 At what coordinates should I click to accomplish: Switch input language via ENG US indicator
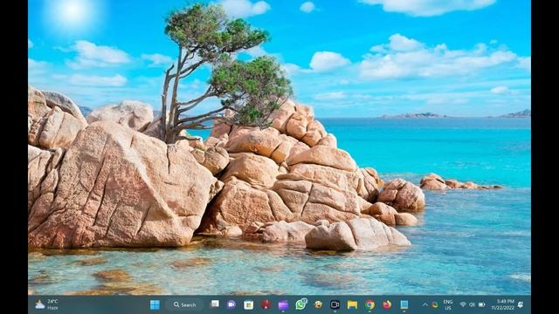point(448,304)
